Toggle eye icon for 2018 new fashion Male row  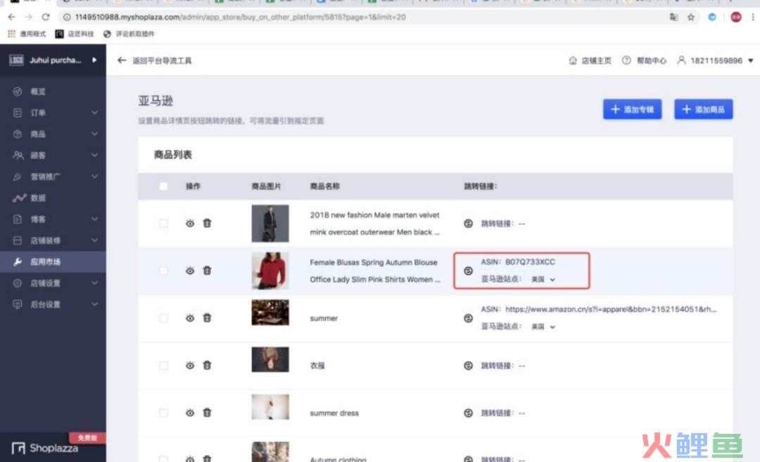point(190,223)
